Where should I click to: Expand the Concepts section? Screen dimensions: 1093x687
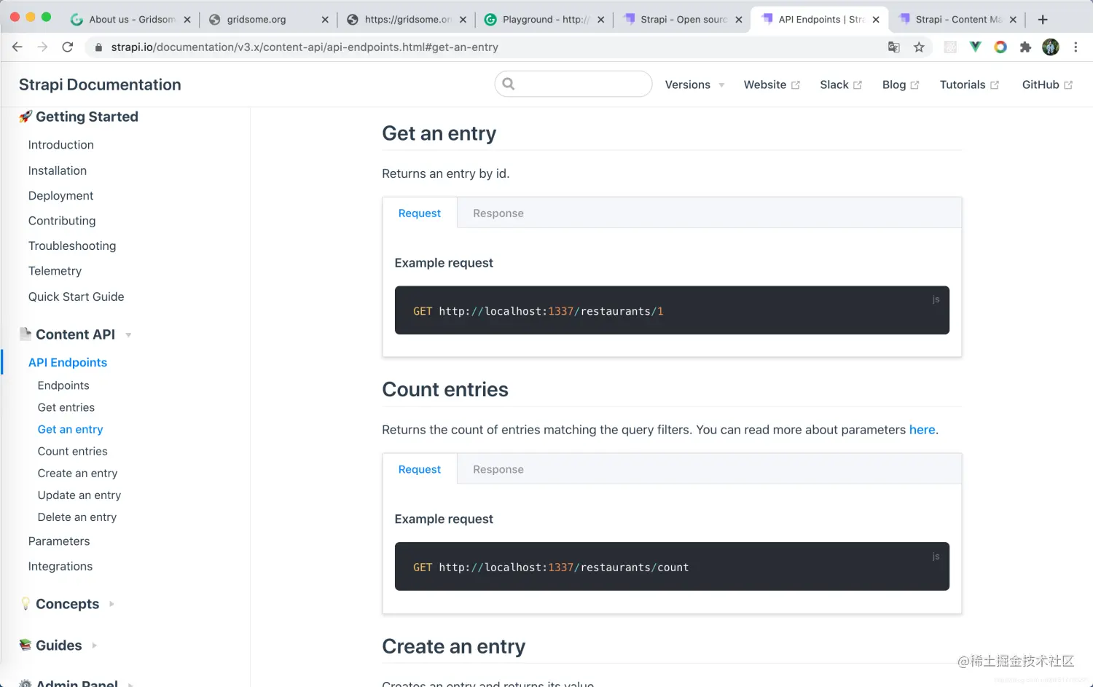pos(67,604)
